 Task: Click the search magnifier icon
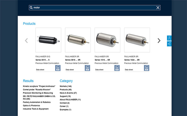pos(31,8)
